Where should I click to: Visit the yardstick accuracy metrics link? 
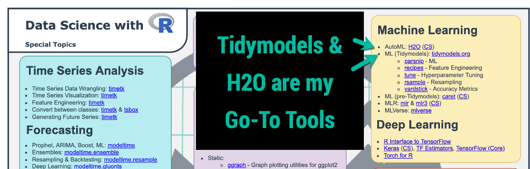pyautogui.click(x=416, y=89)
